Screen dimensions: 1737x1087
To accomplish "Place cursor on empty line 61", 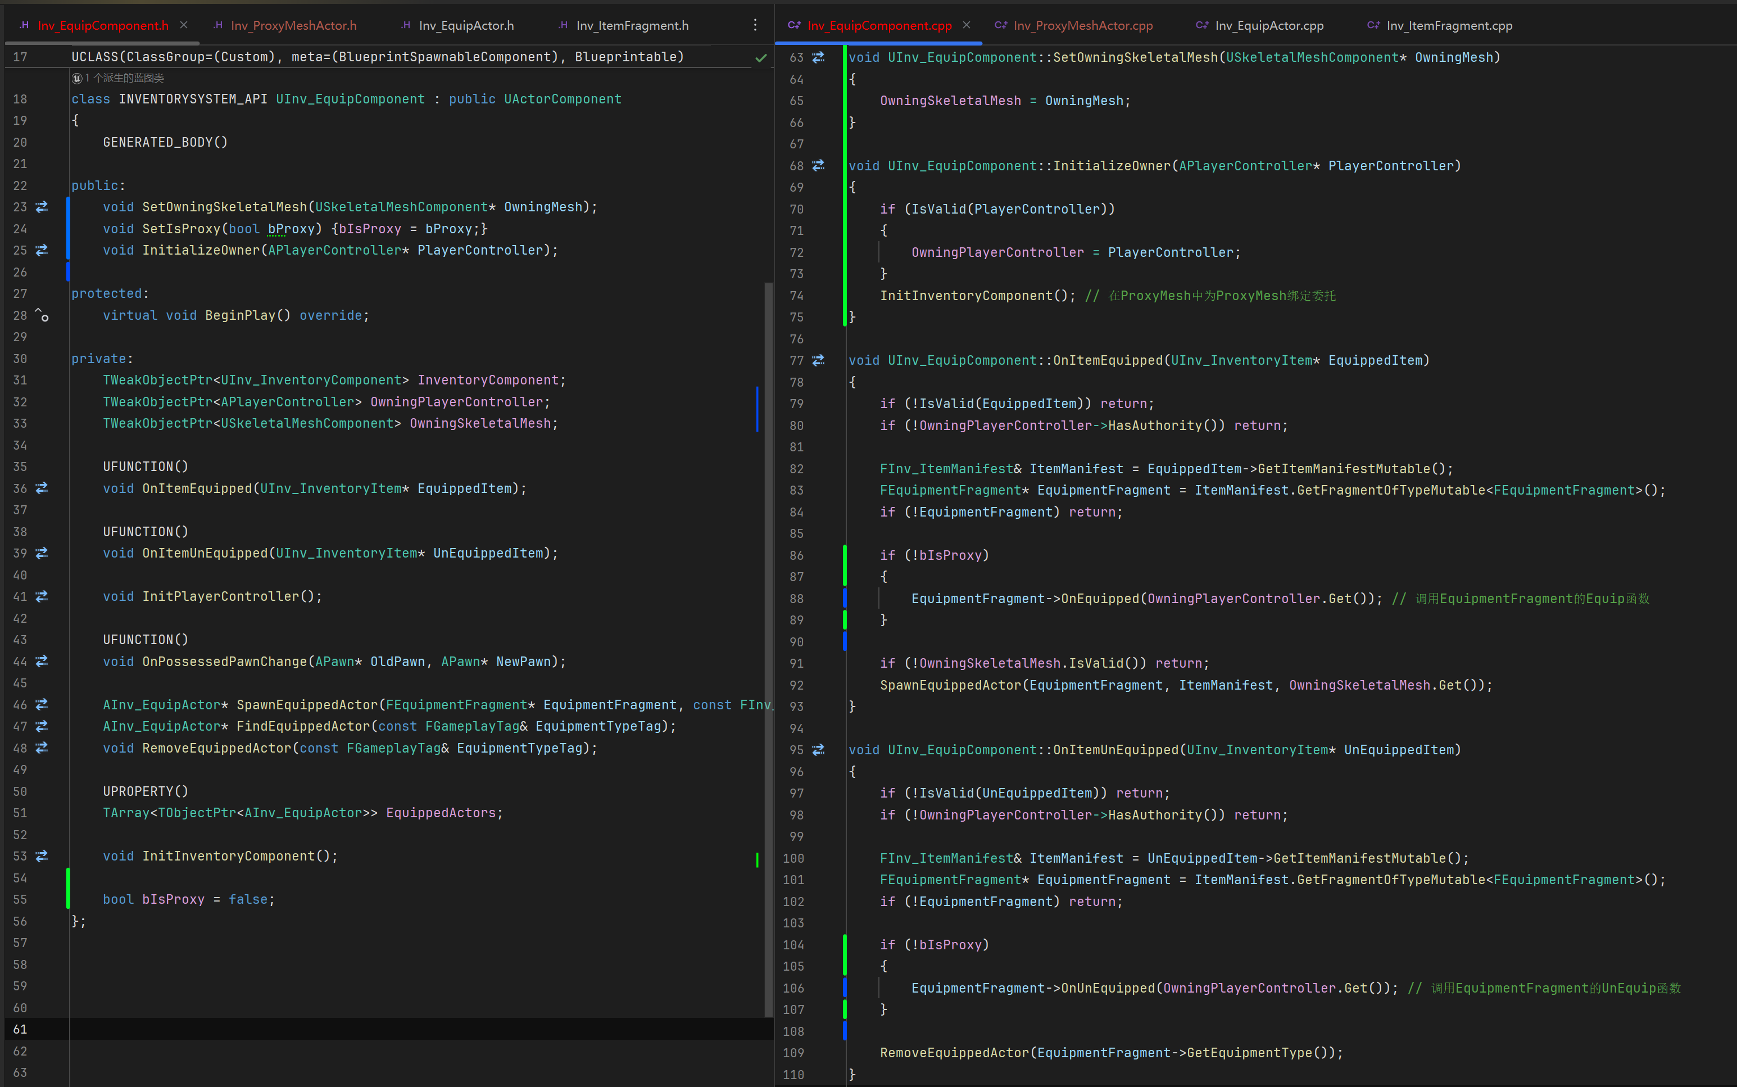I will point(359,1029).
